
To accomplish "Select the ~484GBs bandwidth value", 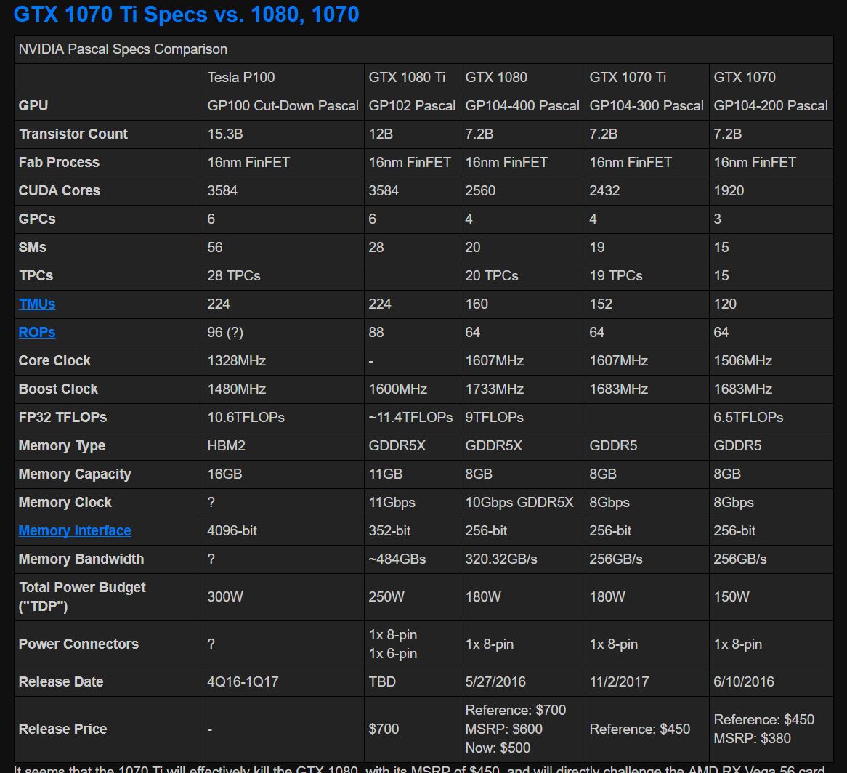I will coord(397,559).
